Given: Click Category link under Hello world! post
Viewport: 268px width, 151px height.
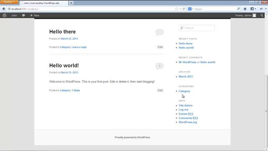Looking at the screenshot, I should point(65,91).
